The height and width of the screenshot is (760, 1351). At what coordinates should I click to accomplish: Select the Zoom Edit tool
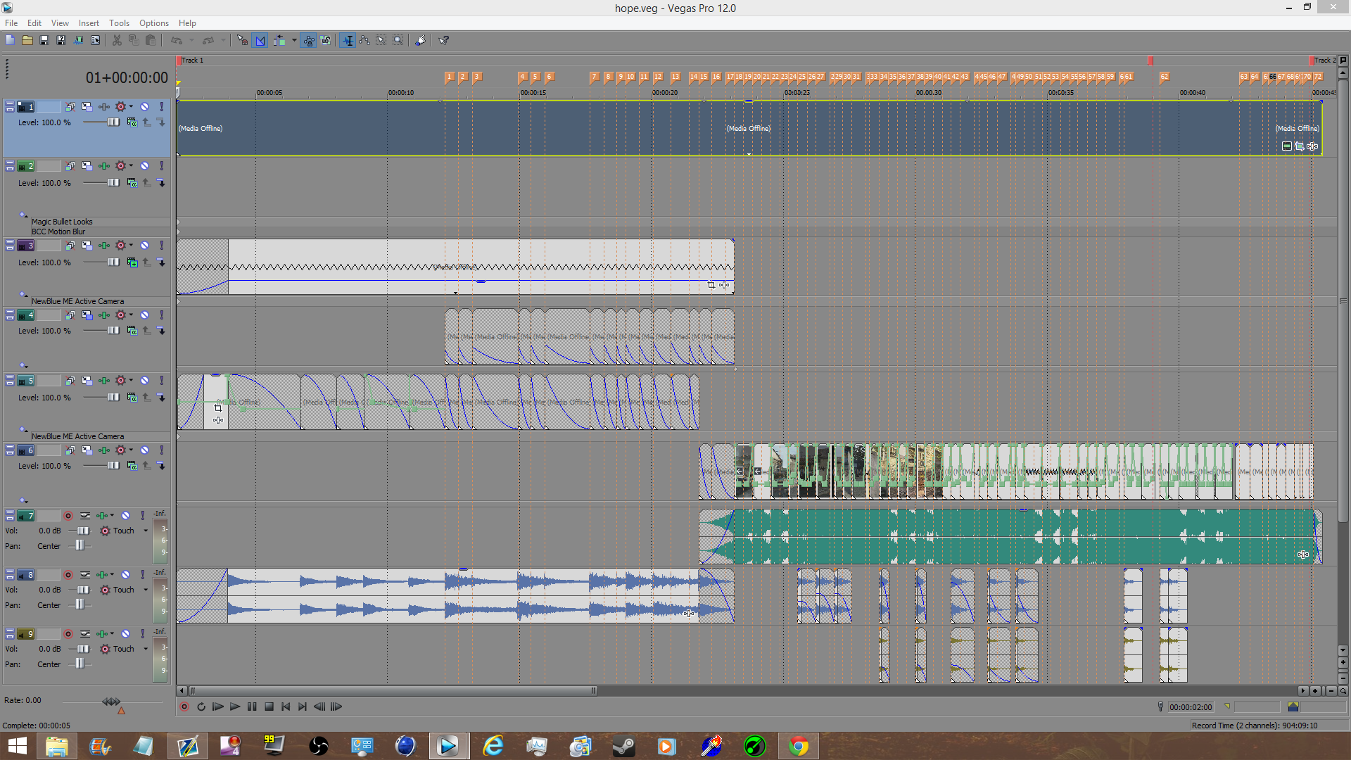point(398,40)
